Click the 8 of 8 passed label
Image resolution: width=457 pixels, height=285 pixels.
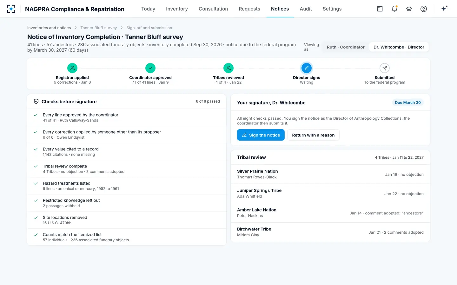(208, 101)
